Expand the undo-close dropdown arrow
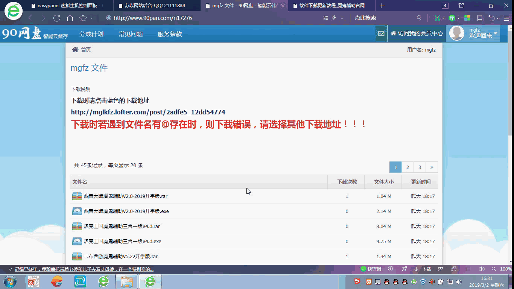Image resolution: width=514 pixels, height=289 pixels. click(497, 18)
